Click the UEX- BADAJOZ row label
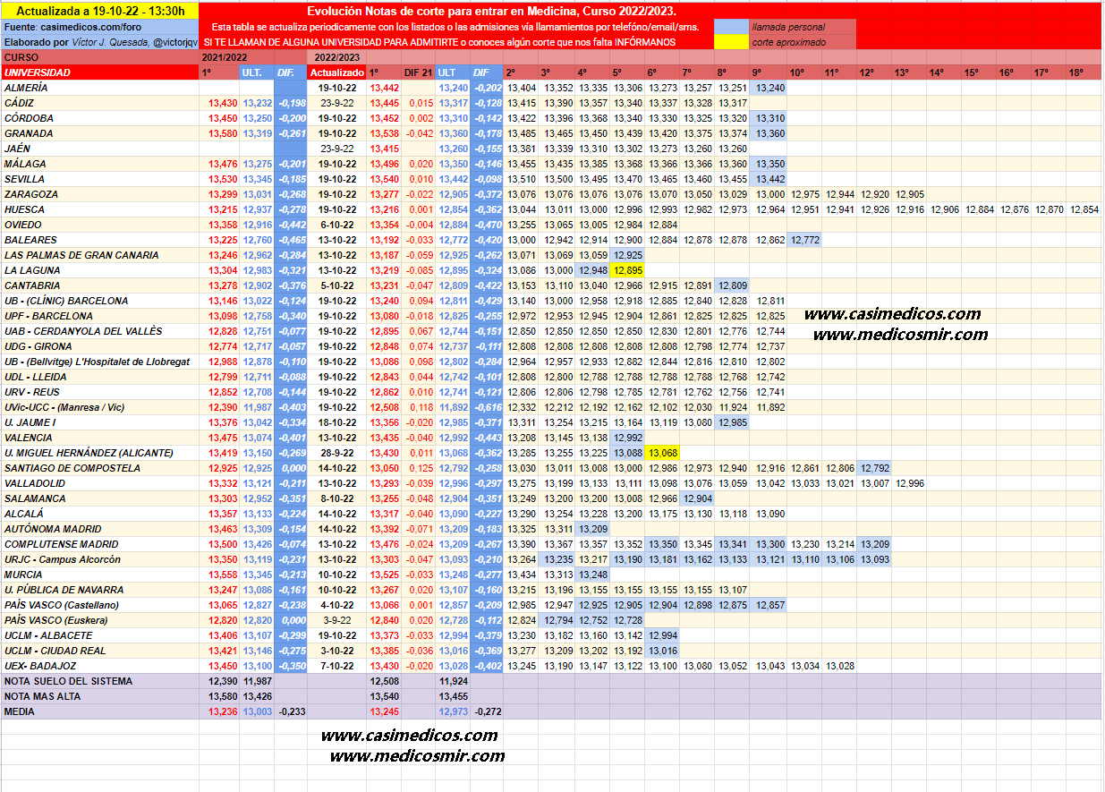This screenshot has height=792, width=1105. tap(40, 666)
